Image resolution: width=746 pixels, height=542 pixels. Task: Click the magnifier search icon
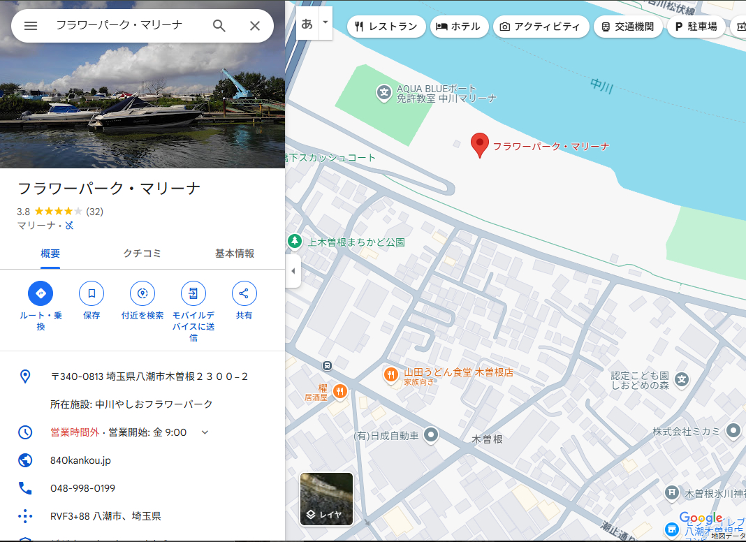coord(219,26)
